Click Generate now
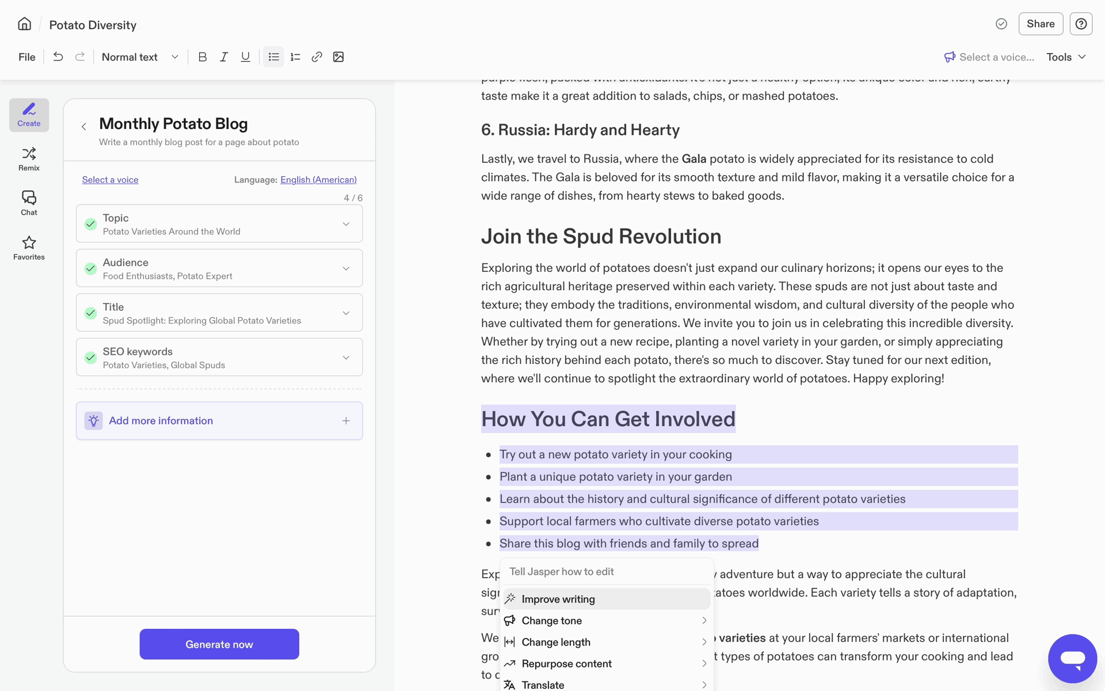 point(219,644)
